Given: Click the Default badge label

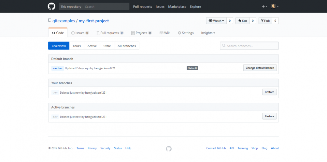Looking at the screenshot, I should tap(192, 68).
